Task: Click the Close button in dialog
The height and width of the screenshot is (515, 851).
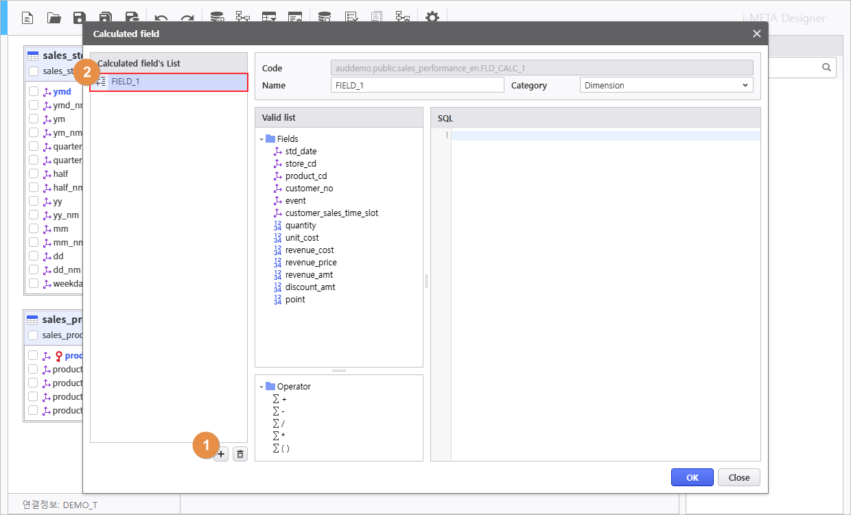Action: 739,477
